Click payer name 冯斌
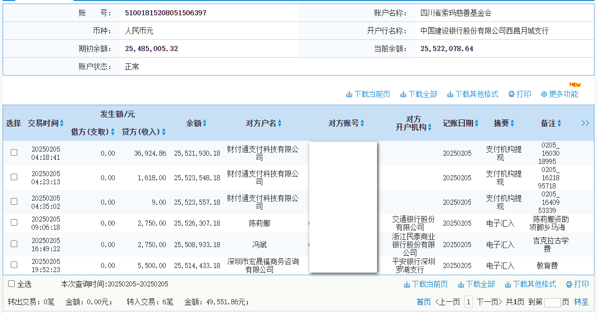Screen dimensions: 597x314 (260, 245)
